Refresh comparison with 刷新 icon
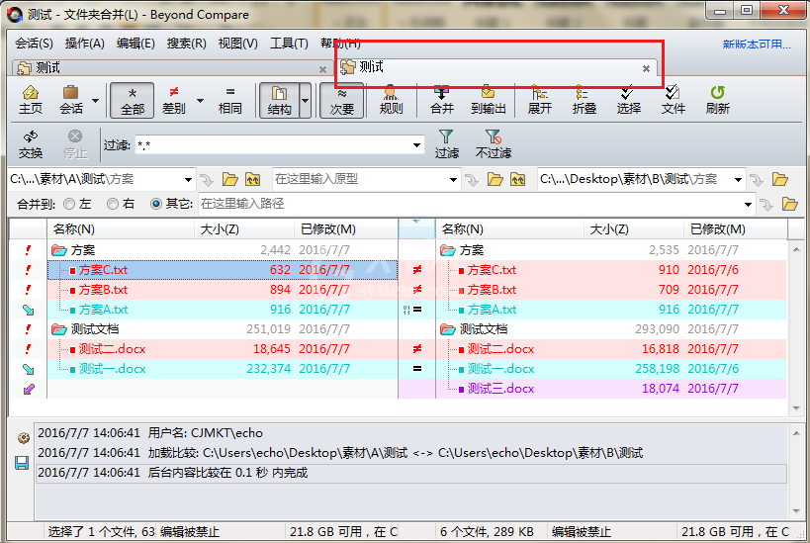This screenshot has height=543, width=810. (x=718, y=100)
